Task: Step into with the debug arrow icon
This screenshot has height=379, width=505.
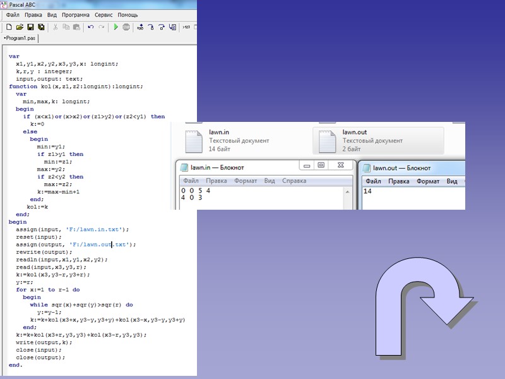Action: tap(151, 27)
